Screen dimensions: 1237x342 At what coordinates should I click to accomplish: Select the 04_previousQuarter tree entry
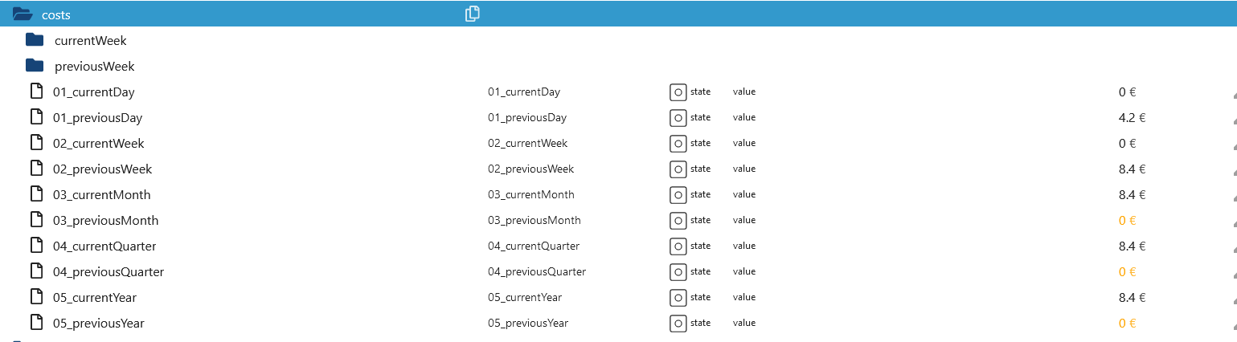click(x=109, y=272)
